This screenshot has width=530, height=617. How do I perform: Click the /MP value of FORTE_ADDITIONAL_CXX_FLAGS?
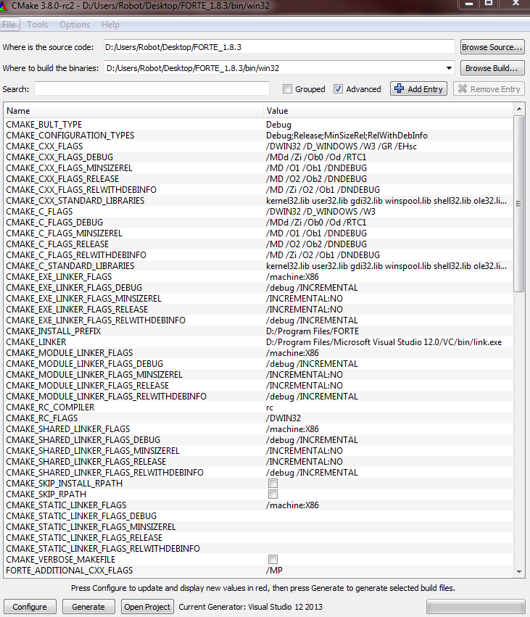pyautogui.click(x=274, y=571)
